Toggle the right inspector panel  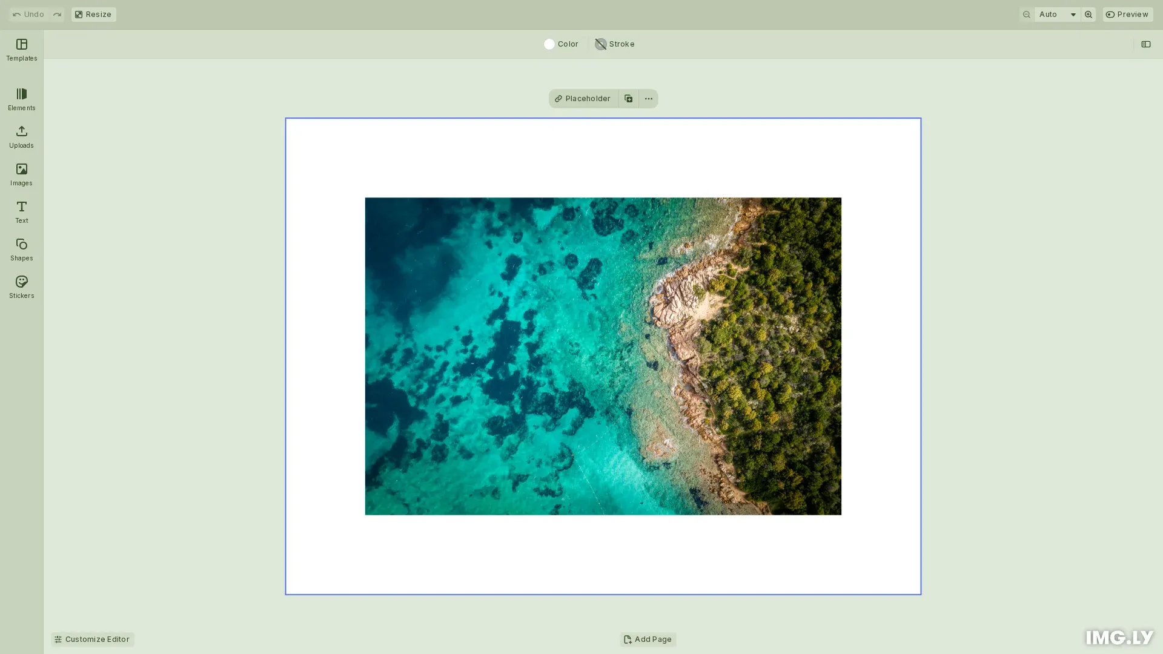pyautogui.click(x=1146, y=44)
